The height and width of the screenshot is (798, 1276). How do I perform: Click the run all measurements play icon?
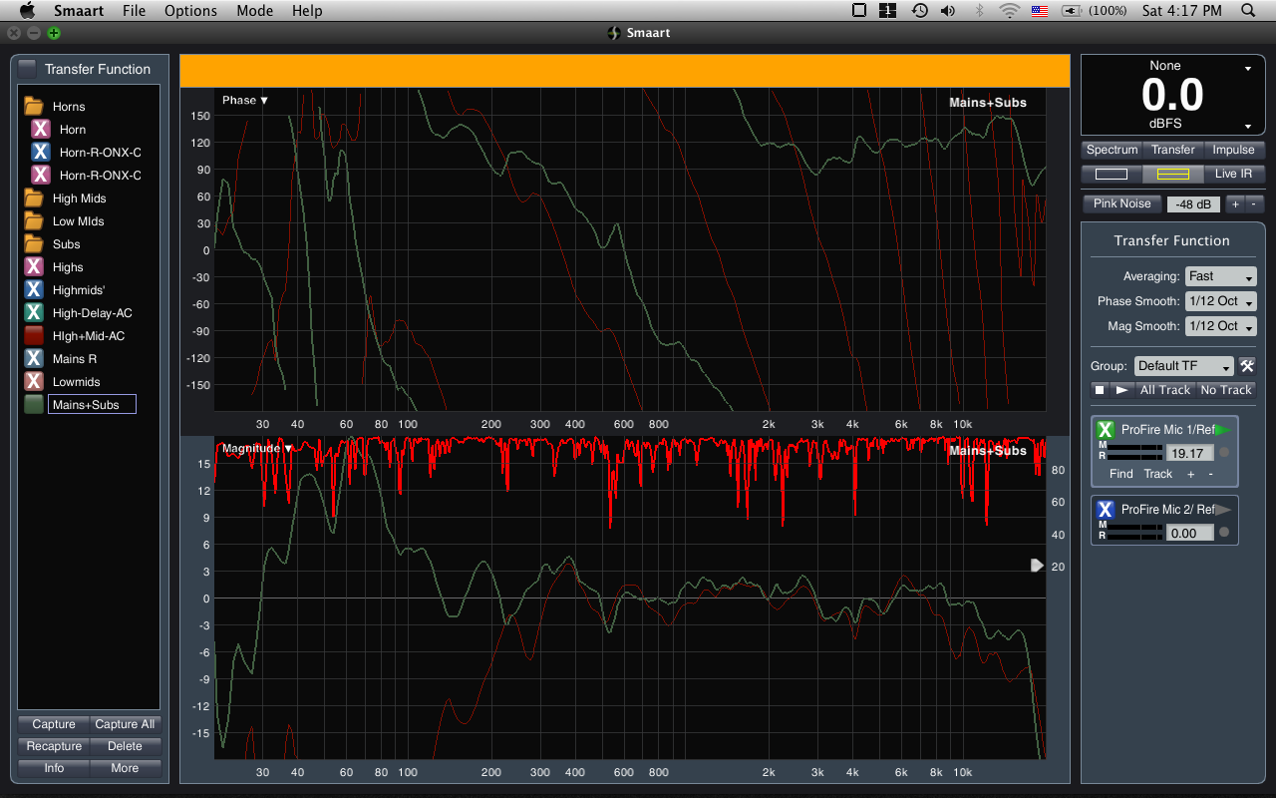[1120, 390]
